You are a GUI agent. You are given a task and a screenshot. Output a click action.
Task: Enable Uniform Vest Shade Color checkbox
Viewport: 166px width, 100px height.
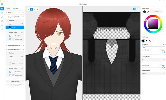[10, 75]
